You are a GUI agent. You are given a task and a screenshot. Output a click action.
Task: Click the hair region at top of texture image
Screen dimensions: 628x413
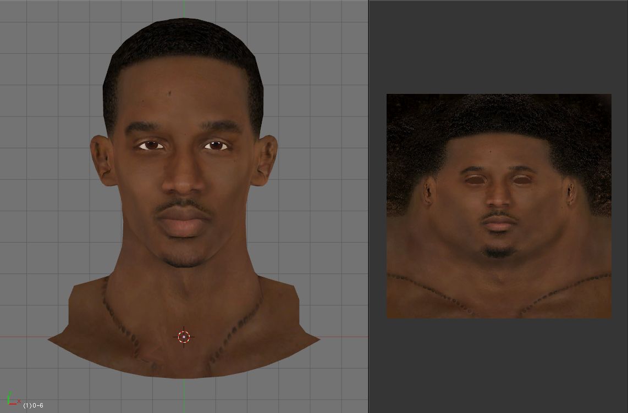(x=498, y=113)
